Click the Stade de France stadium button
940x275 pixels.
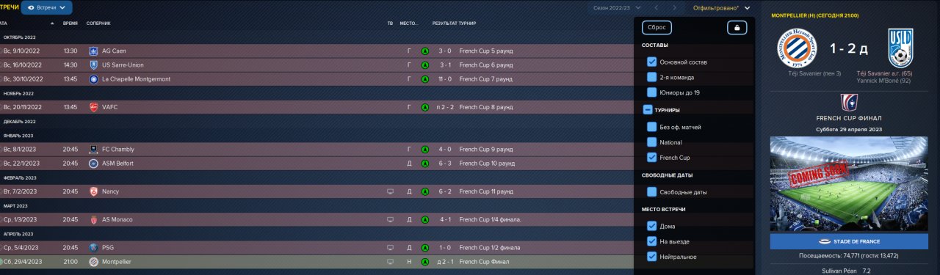pos(848,241)
